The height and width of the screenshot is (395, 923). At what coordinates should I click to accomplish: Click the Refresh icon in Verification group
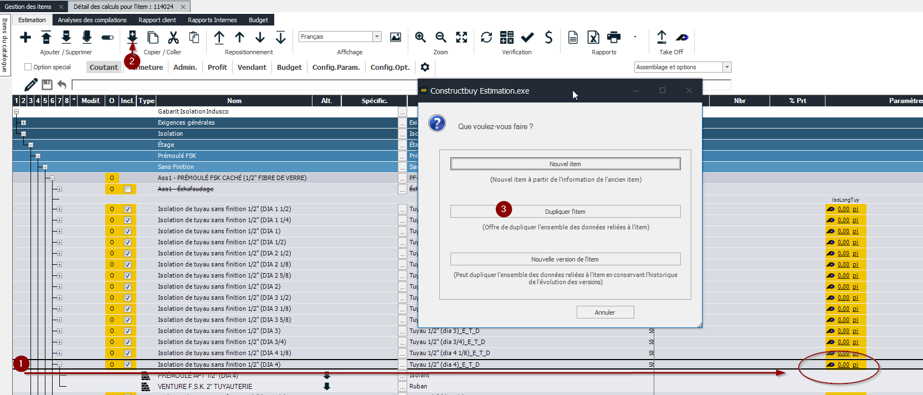pyautogui.click(x=486, y=37)
